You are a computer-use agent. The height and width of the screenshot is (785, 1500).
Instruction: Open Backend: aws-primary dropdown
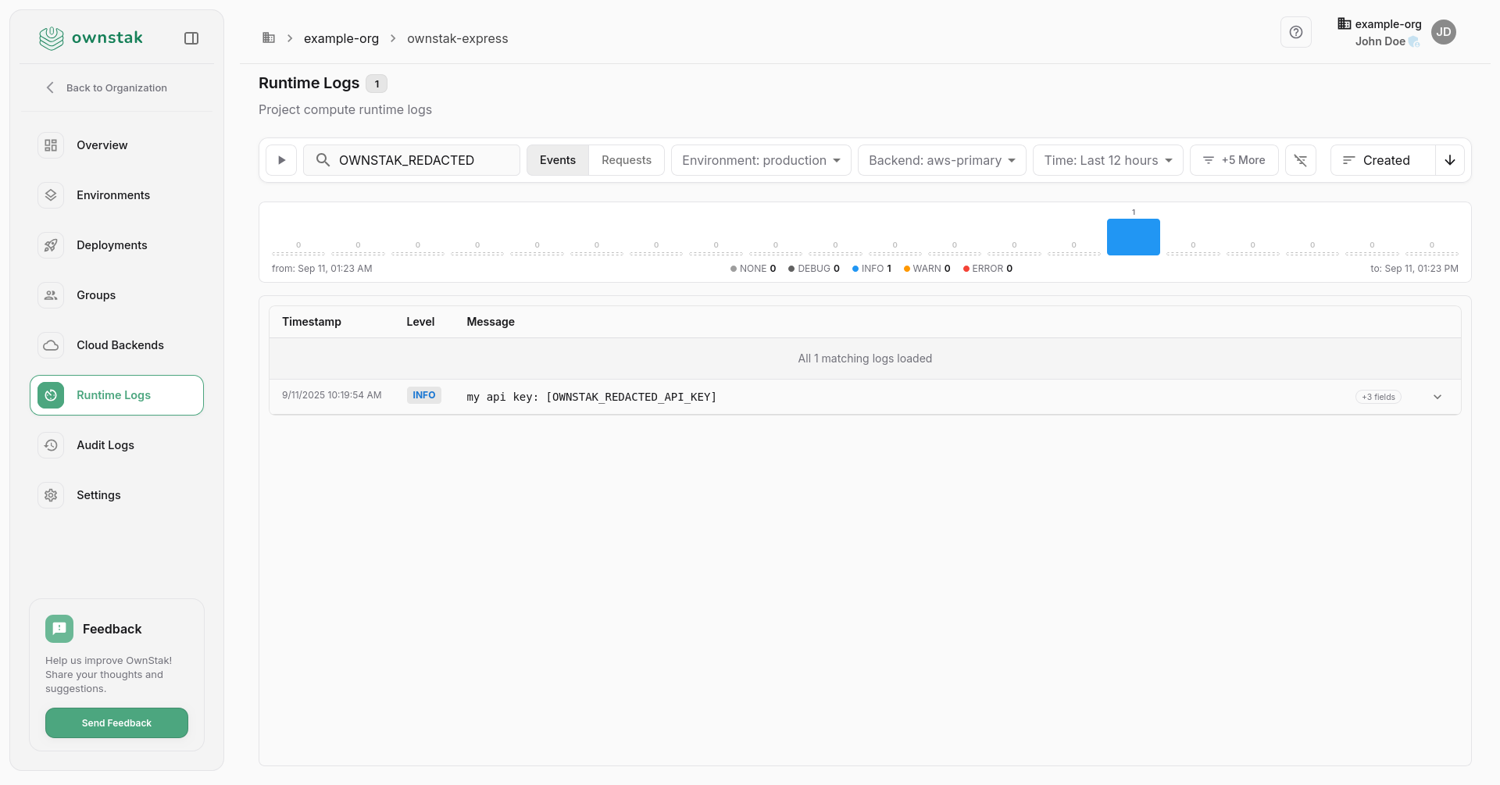941,160
